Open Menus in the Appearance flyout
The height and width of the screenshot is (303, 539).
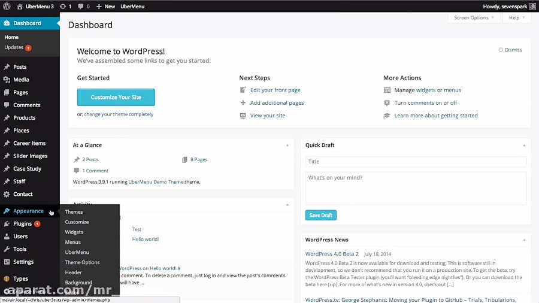(x=73, y=242)
